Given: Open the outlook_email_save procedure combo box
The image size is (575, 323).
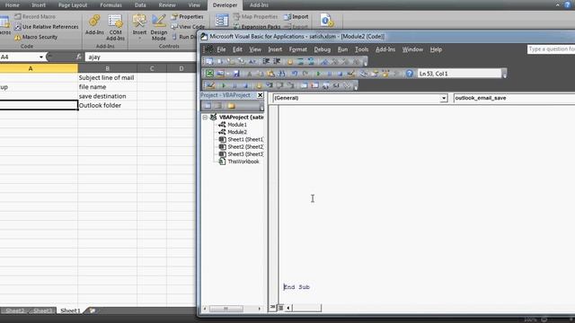Looking at the screenshot, I should click(514, 98).
